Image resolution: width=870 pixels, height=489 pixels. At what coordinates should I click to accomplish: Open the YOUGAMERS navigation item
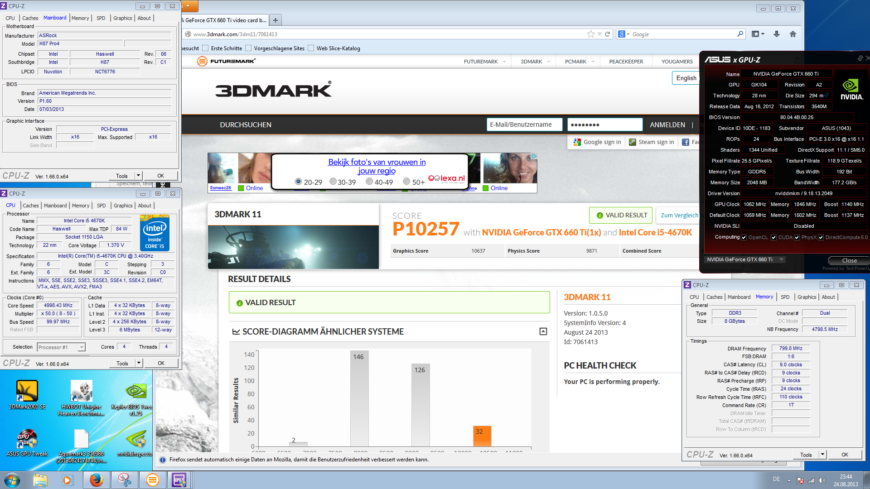tap(677, 62)
